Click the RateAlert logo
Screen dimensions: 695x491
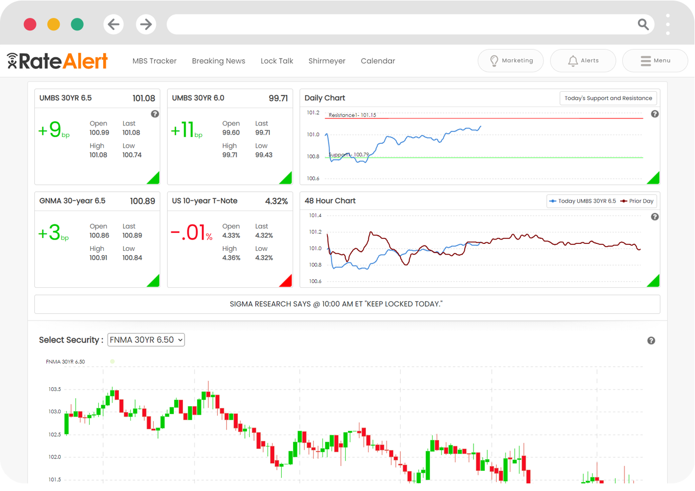pos(58,61)
